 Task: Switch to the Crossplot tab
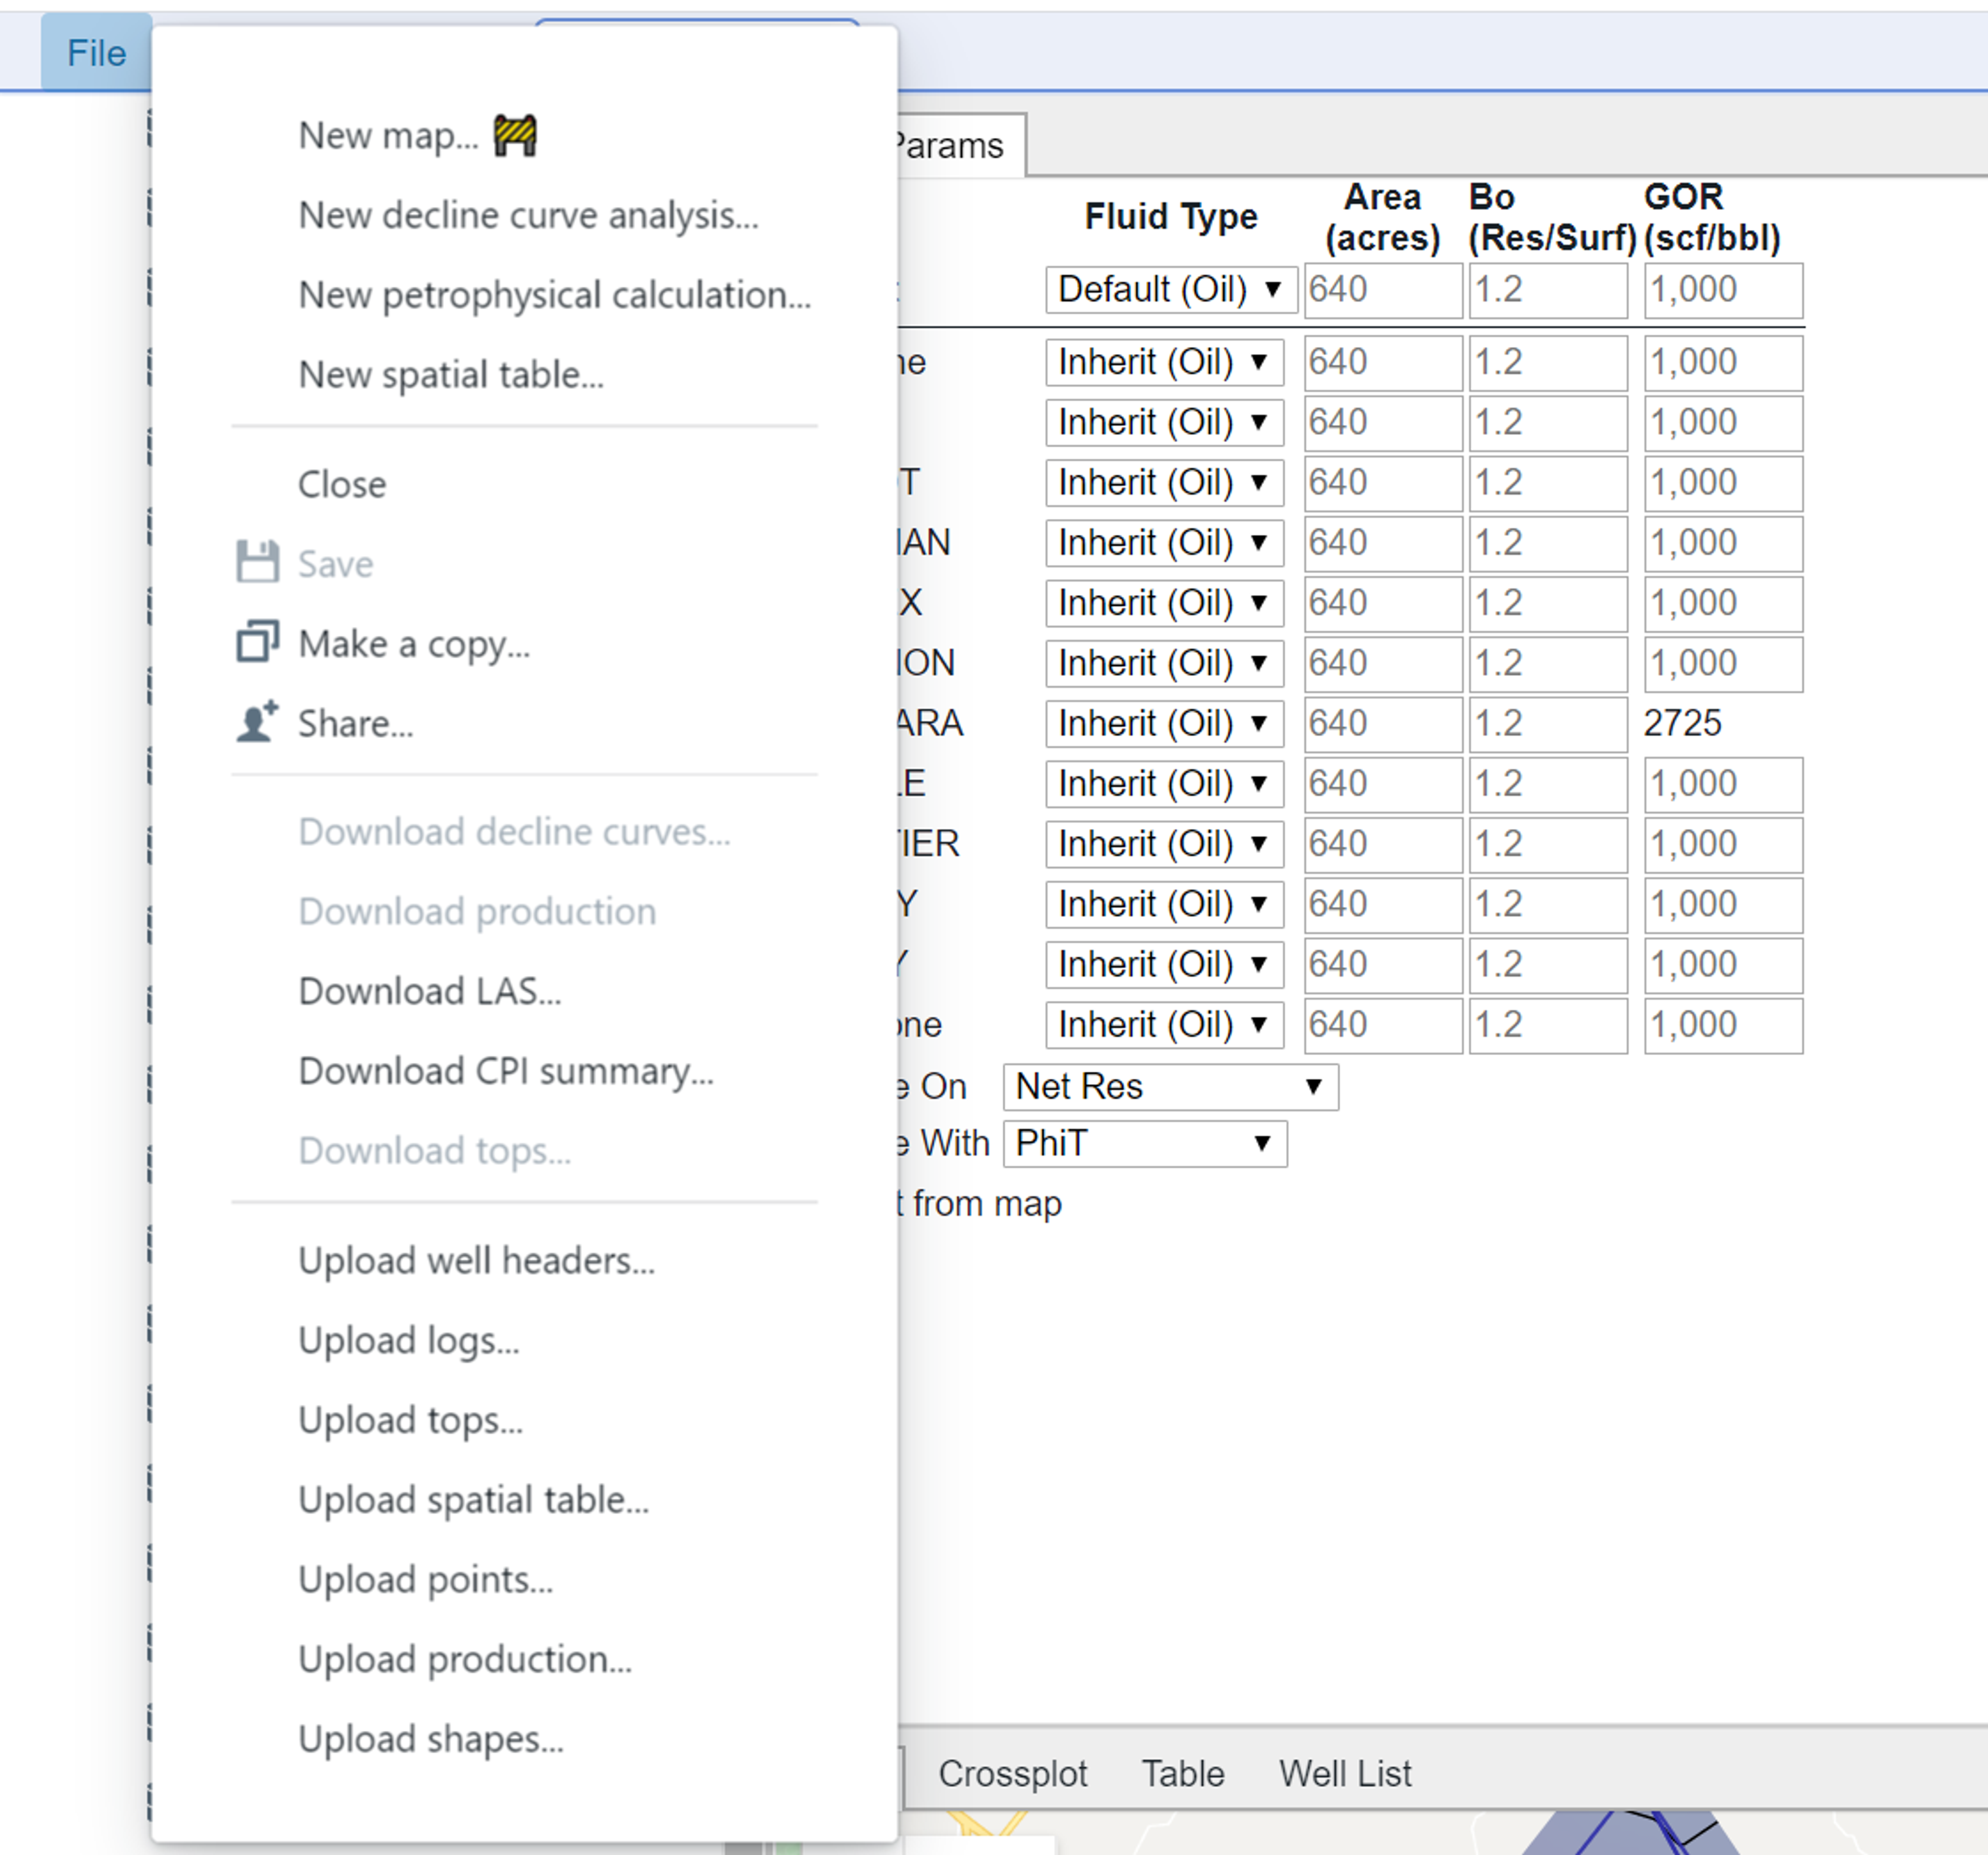click(x=1012, y=1774)
